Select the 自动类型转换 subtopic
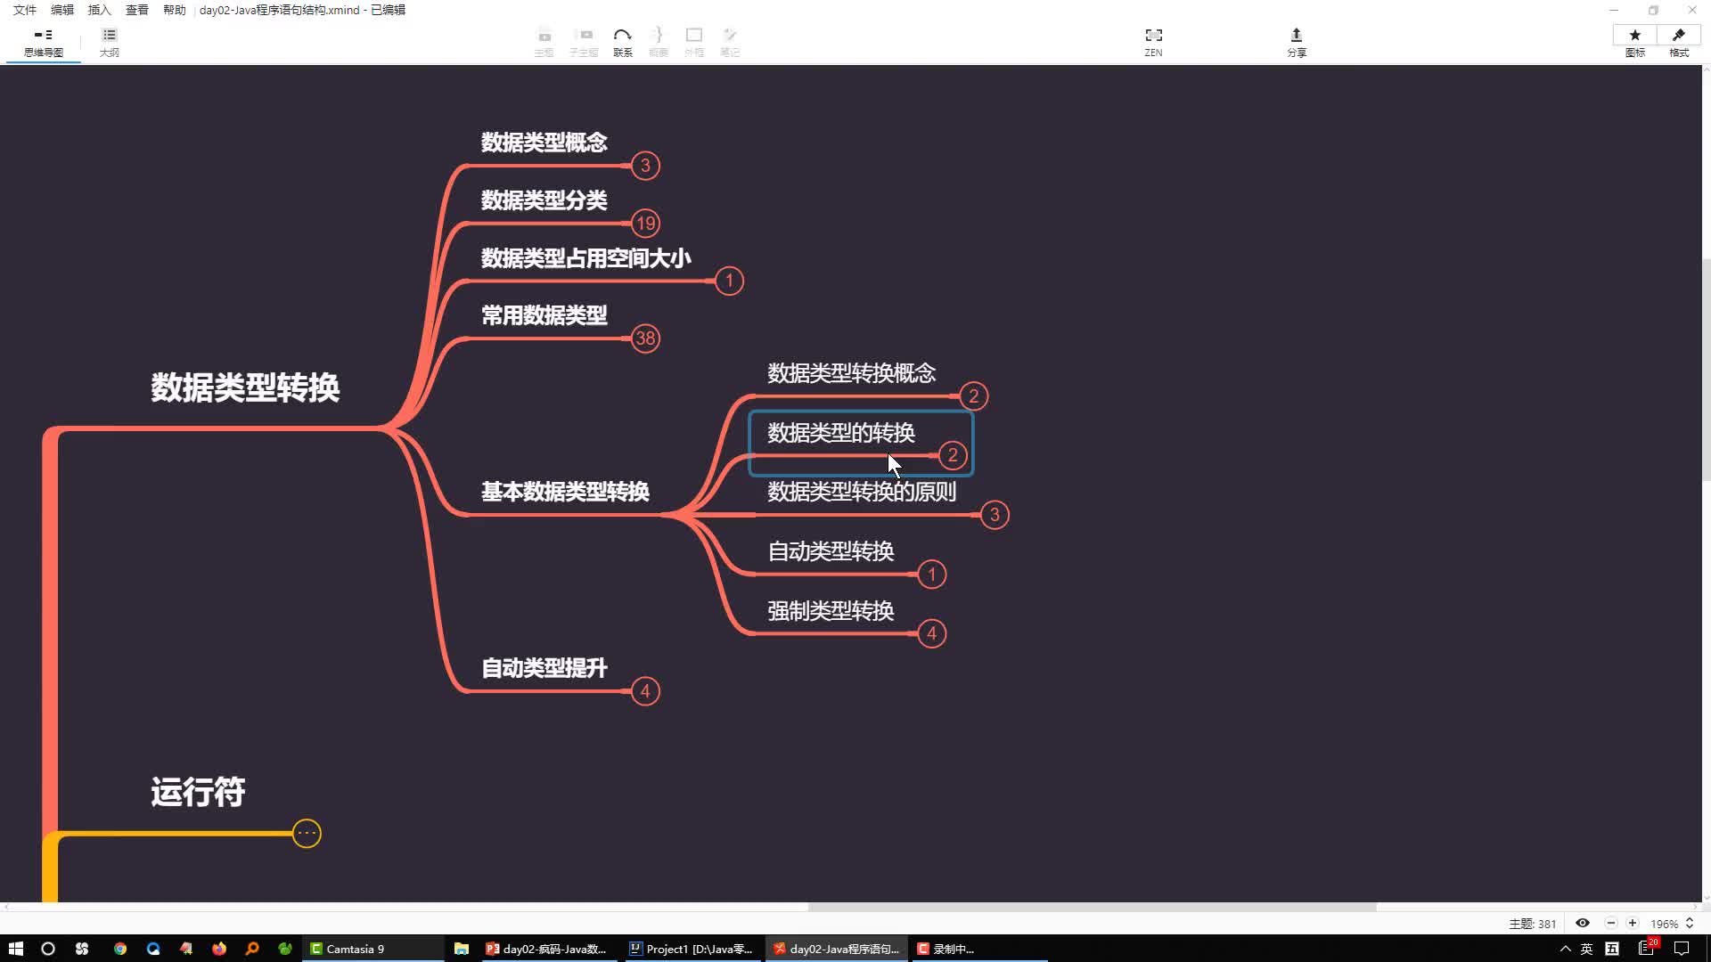Image resolution: width=1711 pixels, height=962 pixels. [x=831, y=551]
